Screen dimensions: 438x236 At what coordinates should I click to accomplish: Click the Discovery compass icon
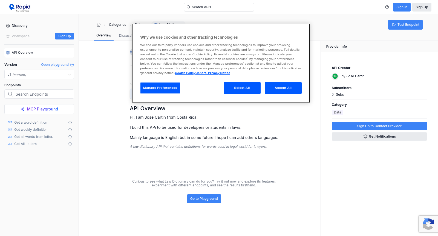tap(8, 26)
